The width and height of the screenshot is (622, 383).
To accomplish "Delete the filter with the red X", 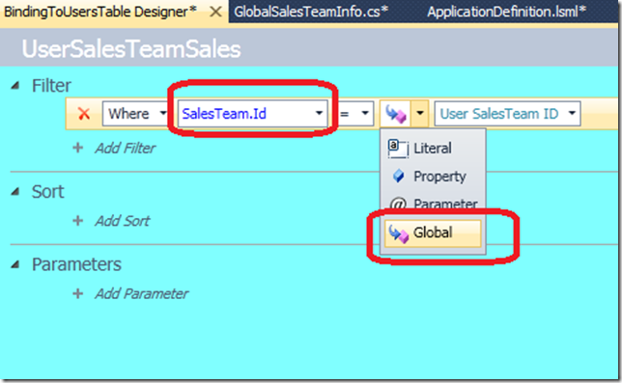I will (x=84, y=114).
